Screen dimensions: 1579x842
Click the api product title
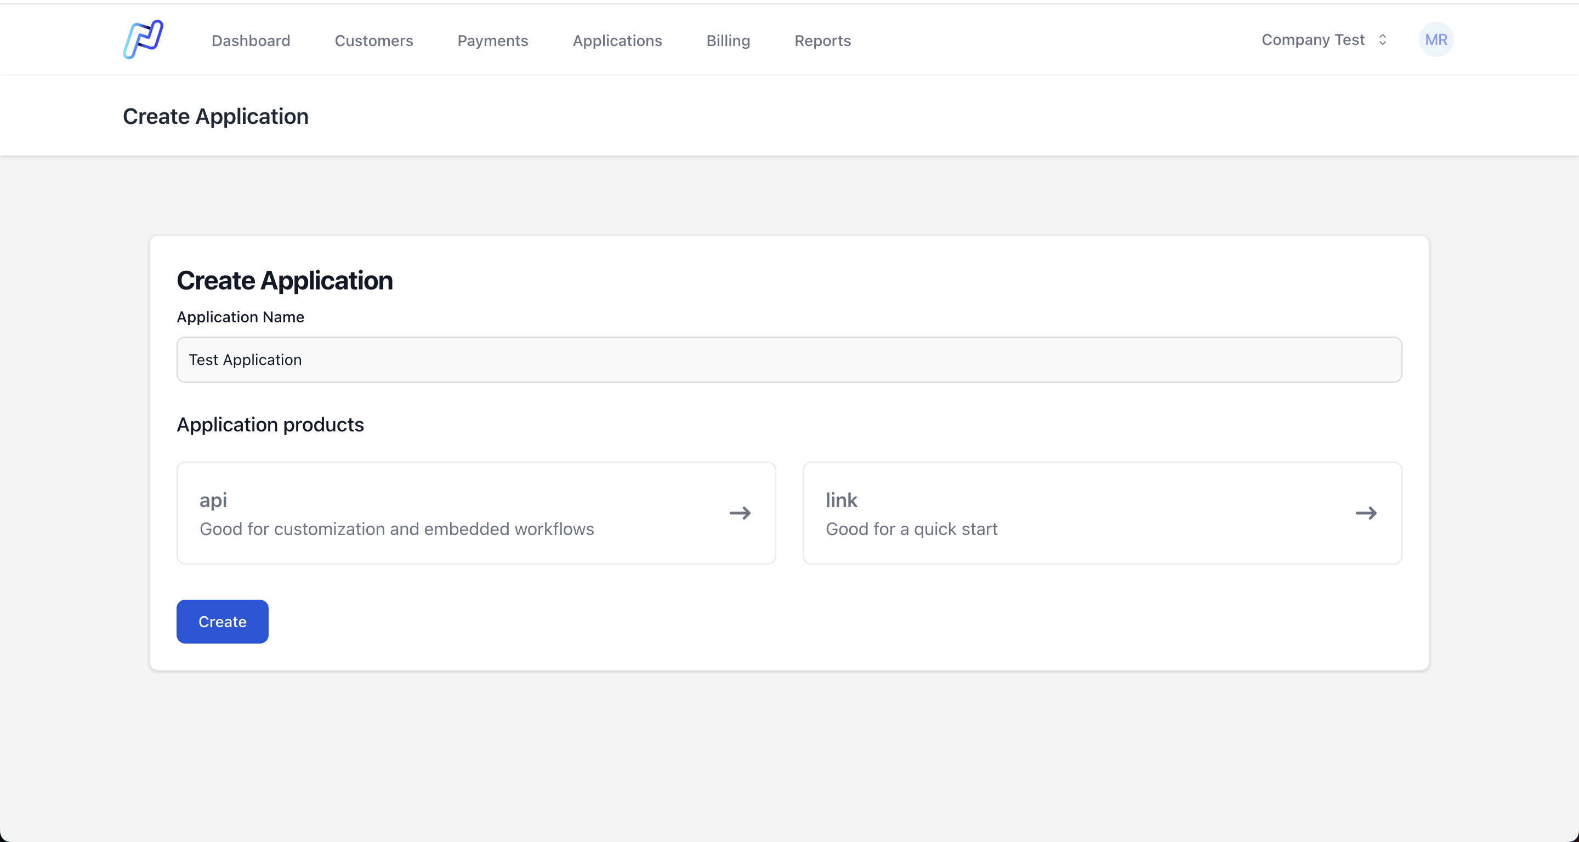click(x=213, y=499)
